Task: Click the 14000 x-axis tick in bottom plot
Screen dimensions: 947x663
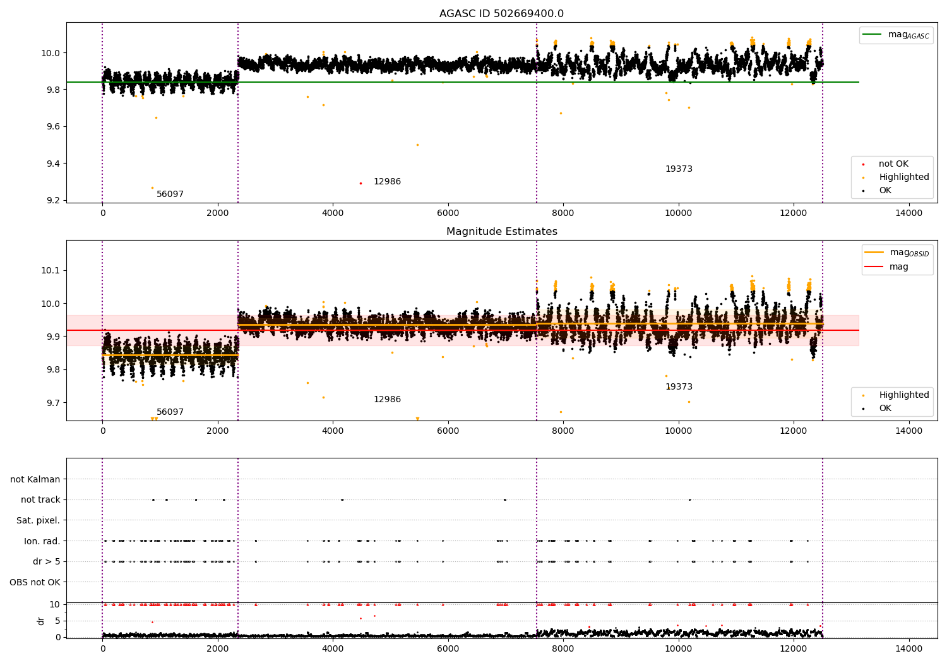Action: point(909,648)
